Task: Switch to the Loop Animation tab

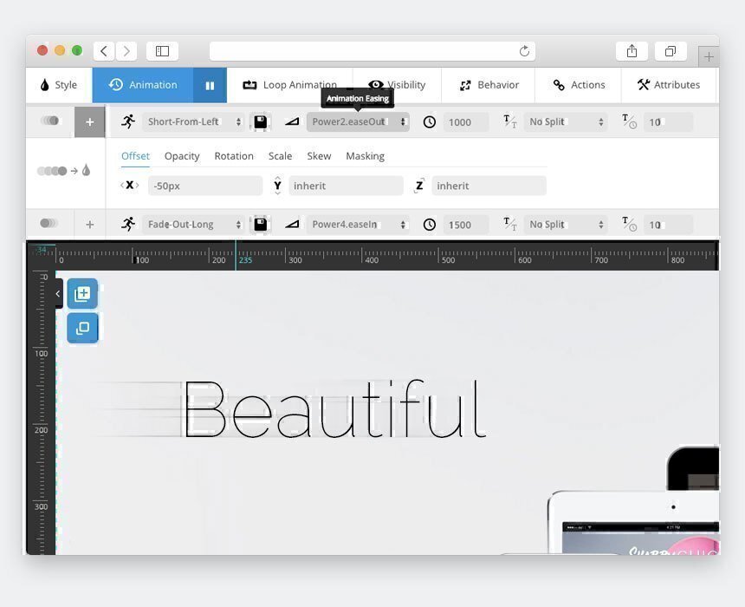Action: pos(289,85)
